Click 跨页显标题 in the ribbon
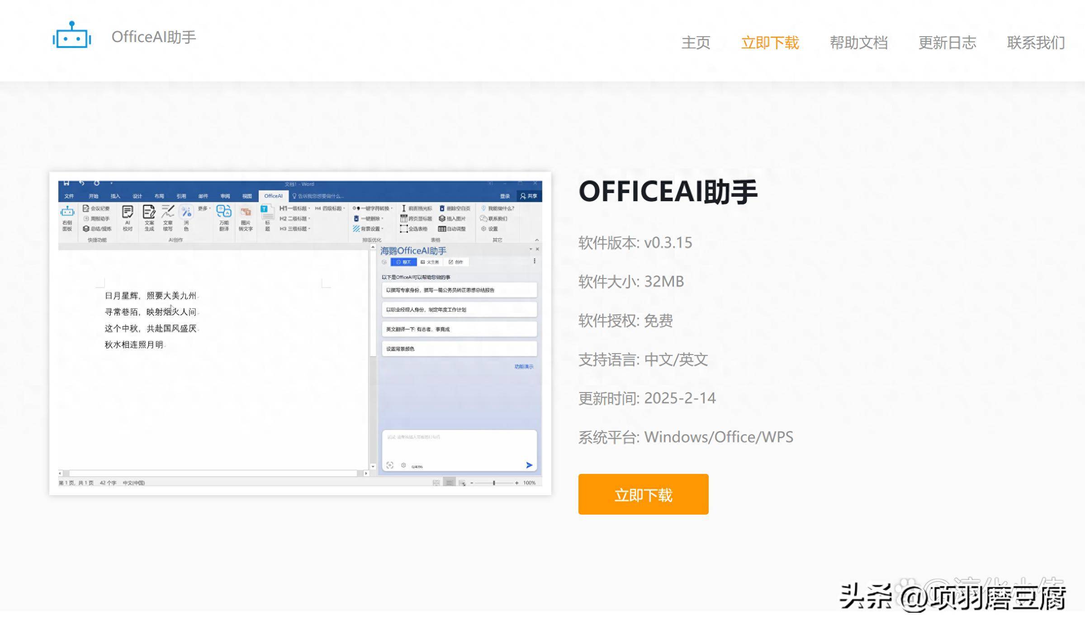 (417, 219)
